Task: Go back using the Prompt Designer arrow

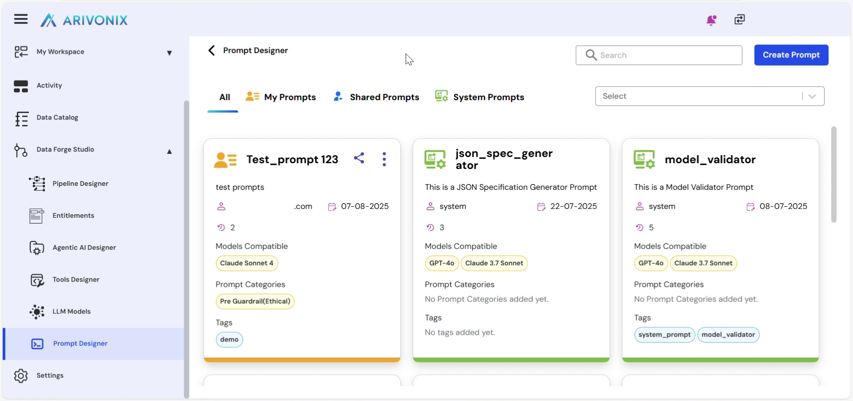Action: coord(212,51)
